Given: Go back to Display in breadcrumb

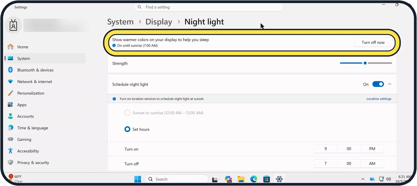Looking at the screenshot, I should [159, 22].
